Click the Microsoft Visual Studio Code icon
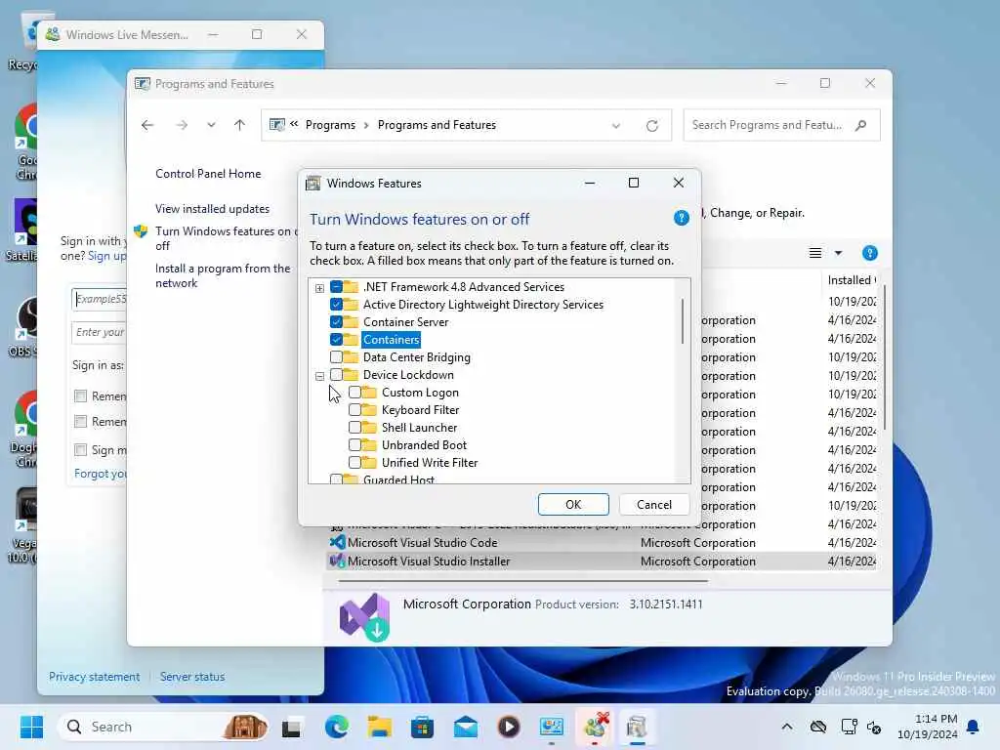This screenshot has width=1000, height=750. click(x=337, y=543)
